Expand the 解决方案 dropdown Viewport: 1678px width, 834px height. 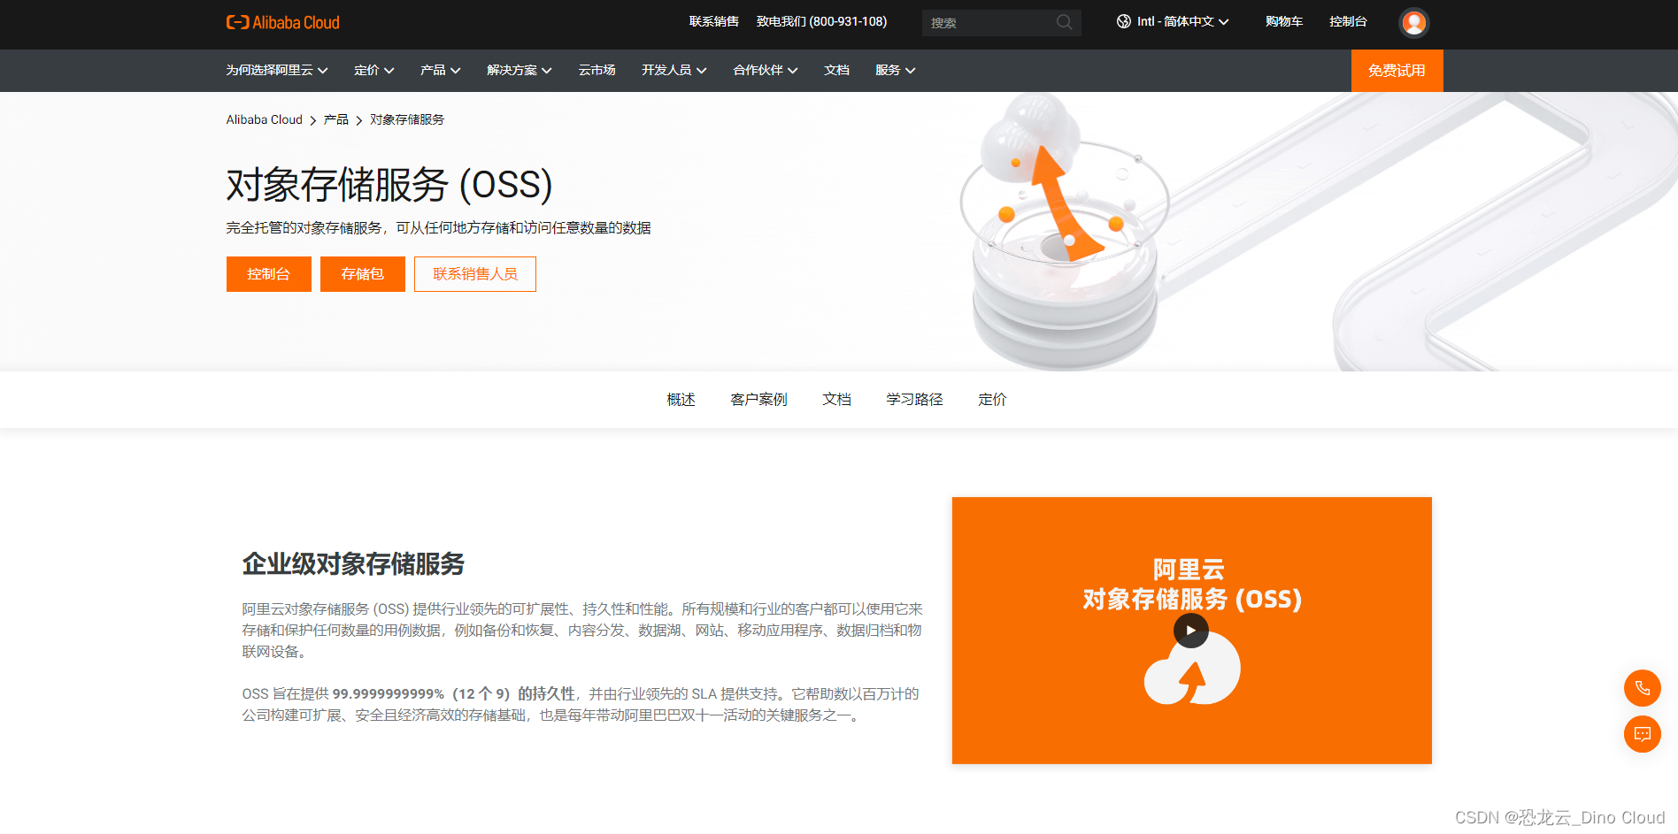click(519, 70)
